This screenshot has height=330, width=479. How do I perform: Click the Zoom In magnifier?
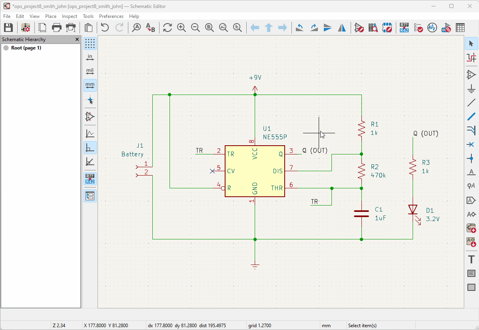point(182,28)
